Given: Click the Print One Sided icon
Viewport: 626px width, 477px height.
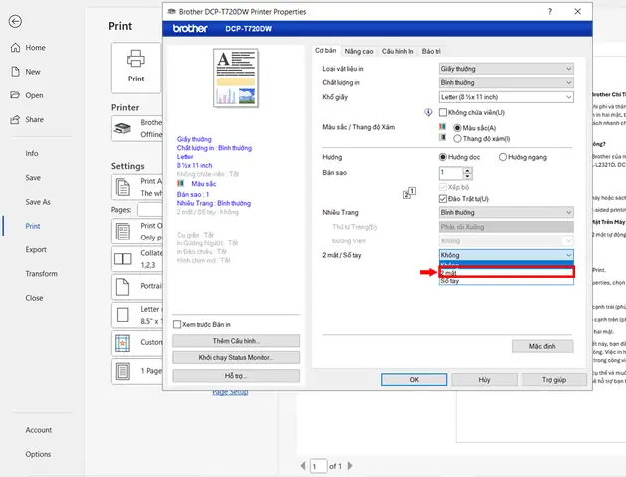Looking at the screenshot, I should tap(123, 232).
